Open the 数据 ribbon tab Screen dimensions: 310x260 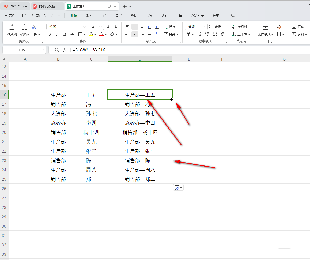[134, 16]
